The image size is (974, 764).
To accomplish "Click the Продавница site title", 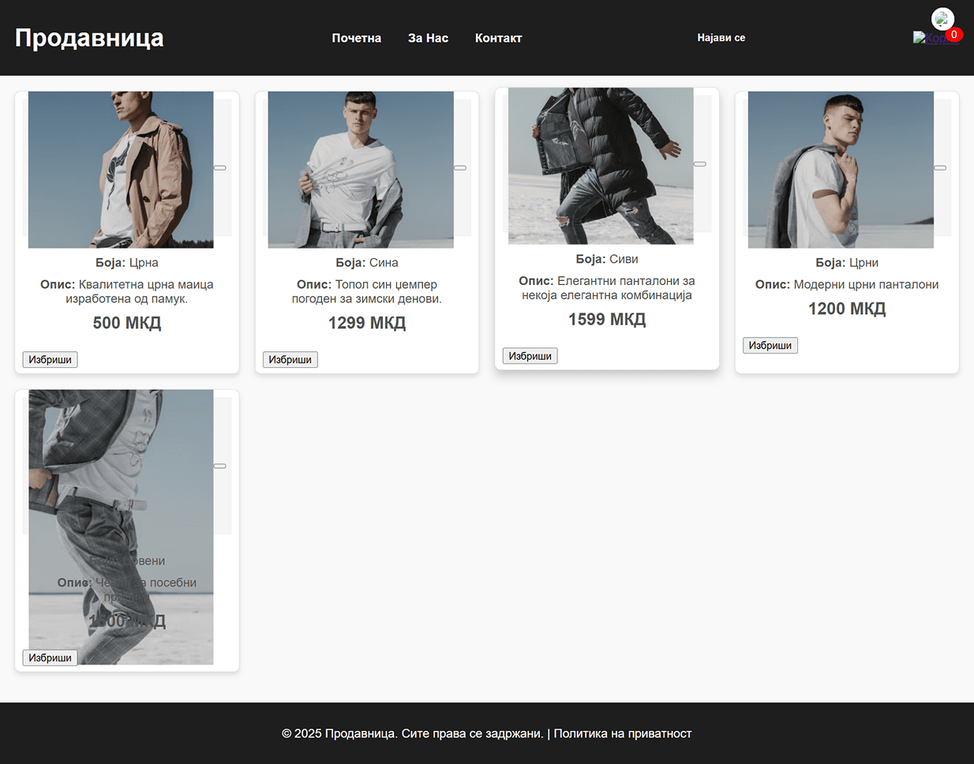I will tap(89, 38).
